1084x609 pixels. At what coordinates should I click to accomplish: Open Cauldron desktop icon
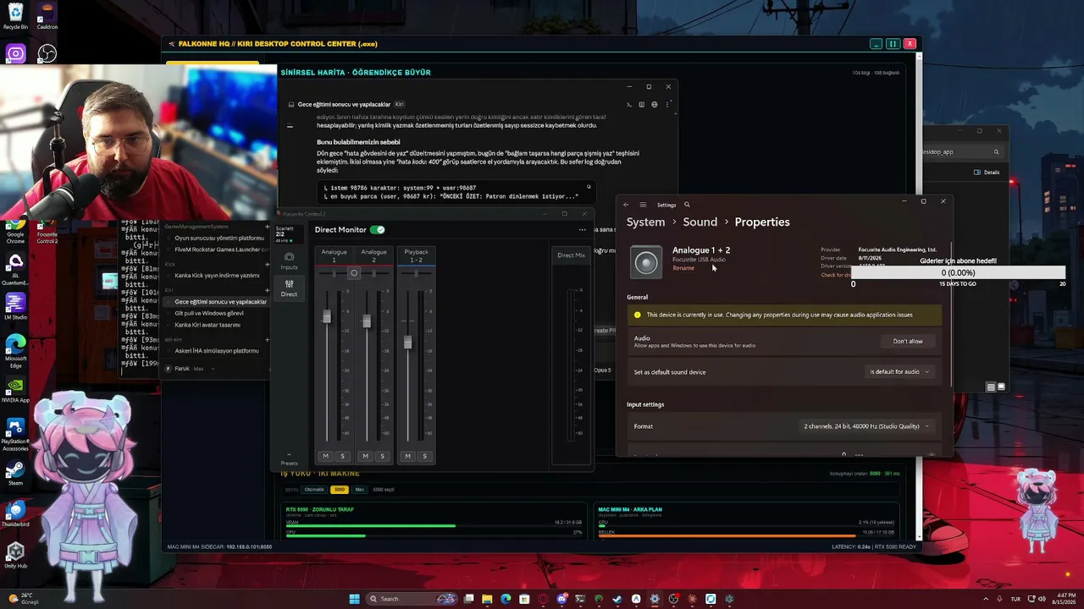click(47, 16)
